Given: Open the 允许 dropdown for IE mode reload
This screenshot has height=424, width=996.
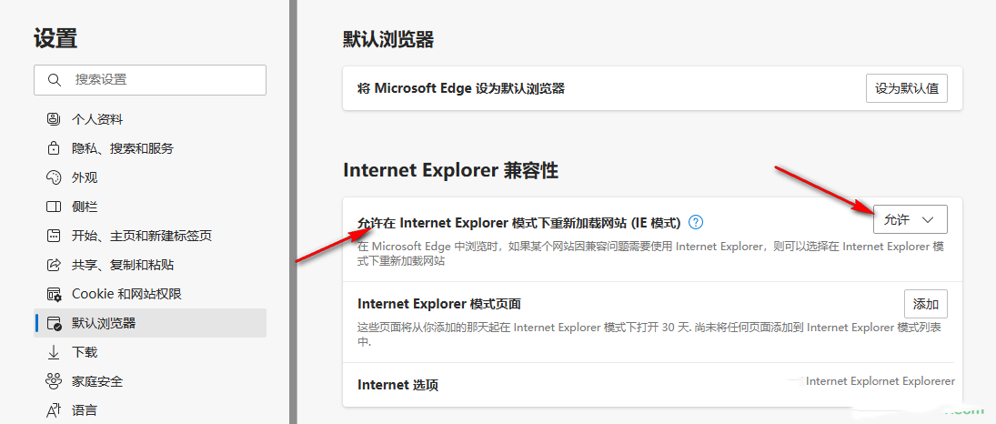Looking at the screenshot, I should pyautogui.click(x=910, y=219).
